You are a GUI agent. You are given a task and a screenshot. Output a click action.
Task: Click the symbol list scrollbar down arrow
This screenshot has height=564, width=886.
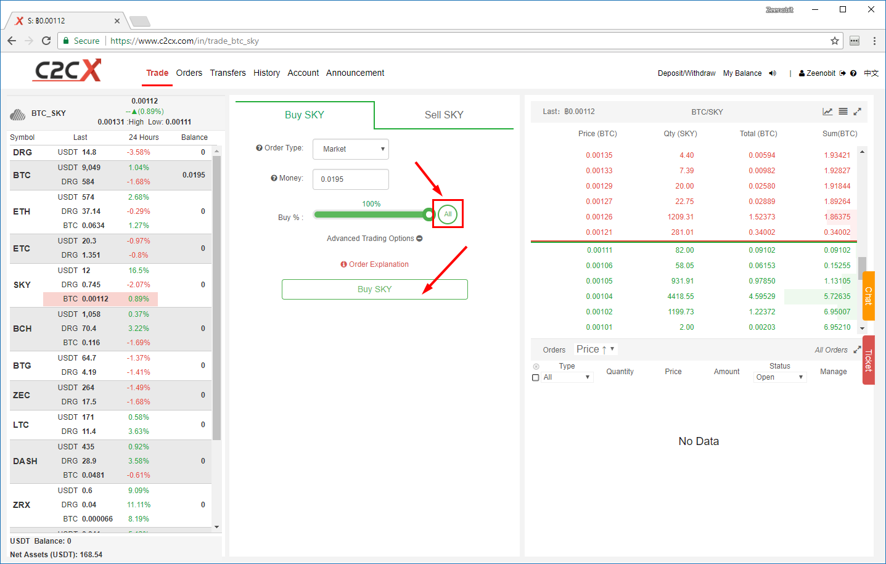point(216,527)
